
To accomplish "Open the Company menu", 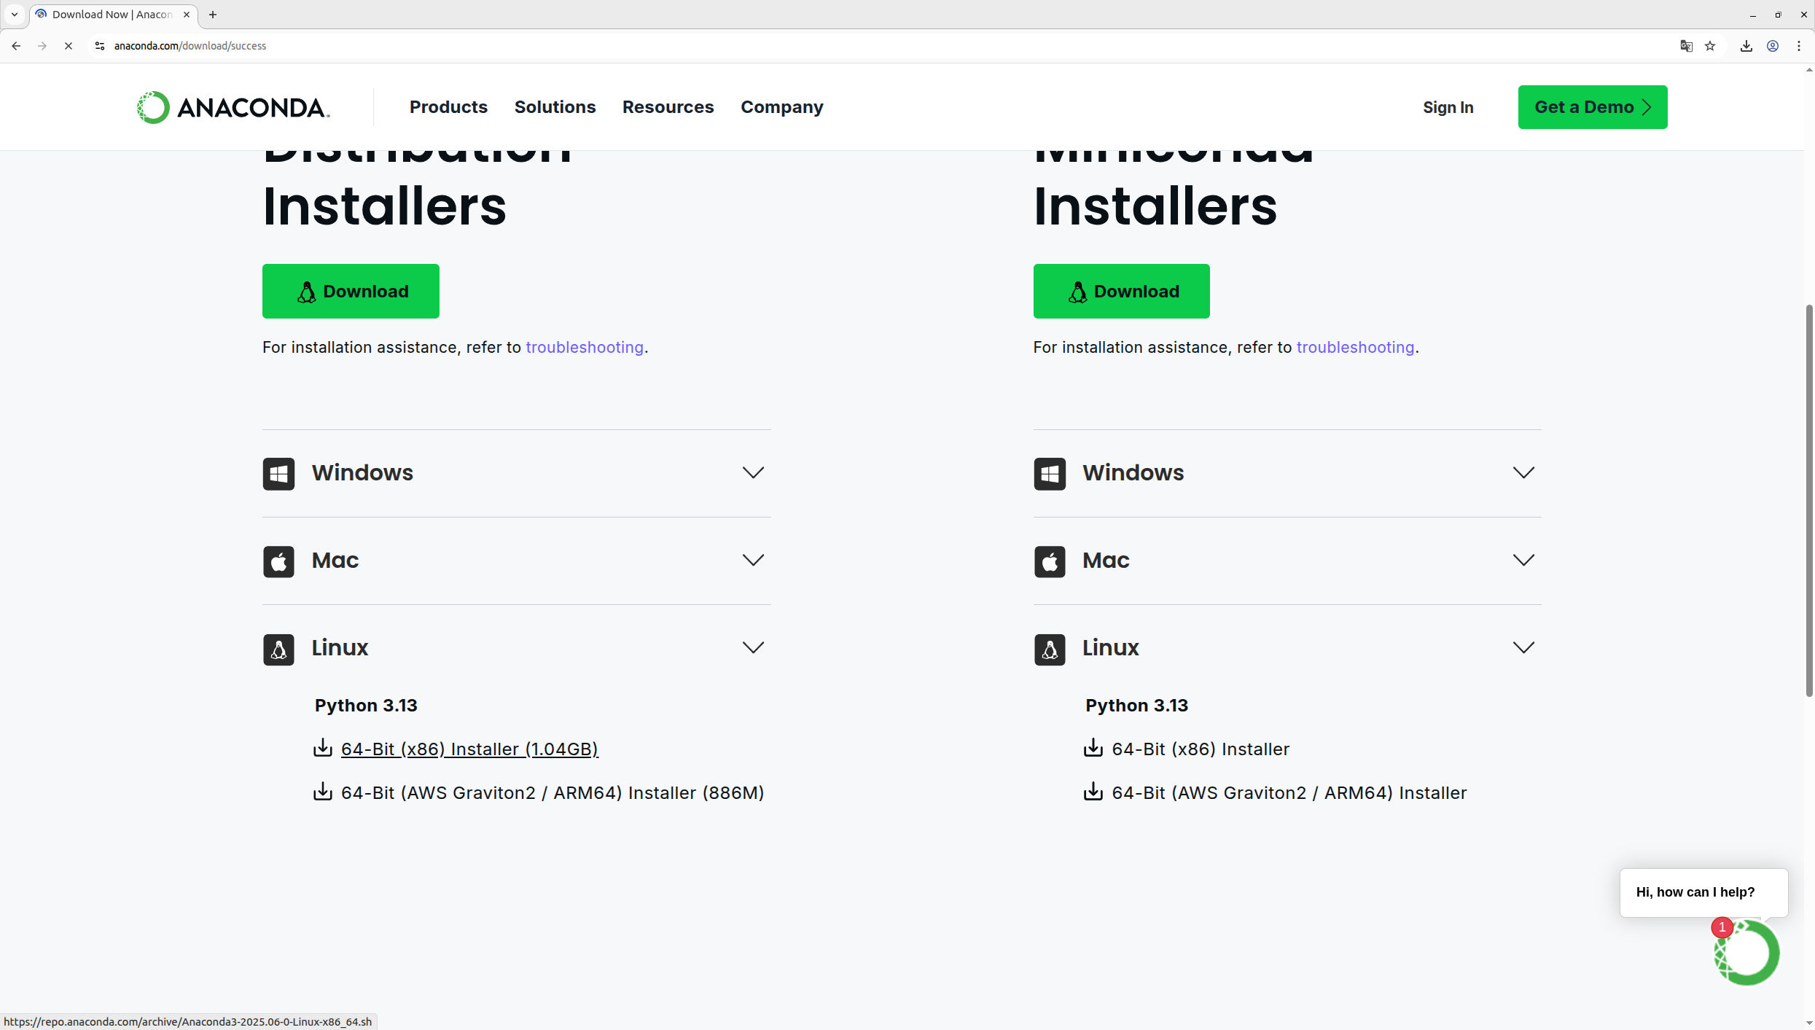I will click(x=782, y=107).
